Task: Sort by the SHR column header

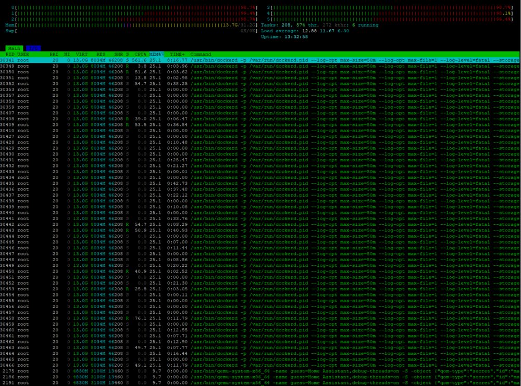Action: 119,55
